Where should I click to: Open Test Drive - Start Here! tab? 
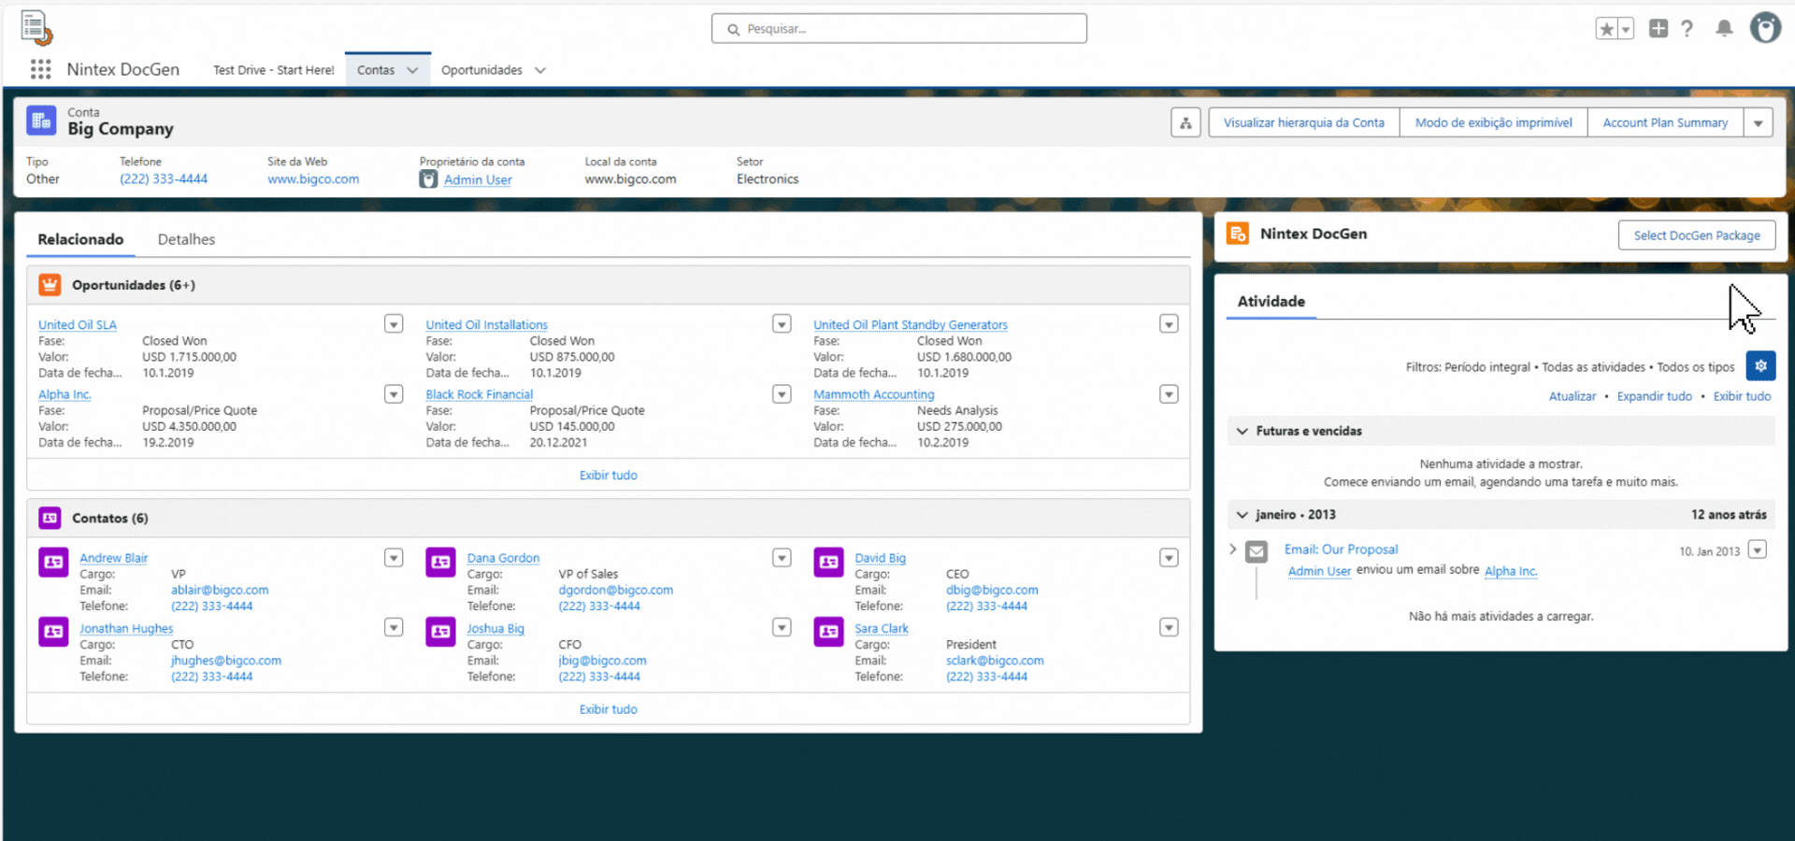pyautogui.click(x=274, y=70)
